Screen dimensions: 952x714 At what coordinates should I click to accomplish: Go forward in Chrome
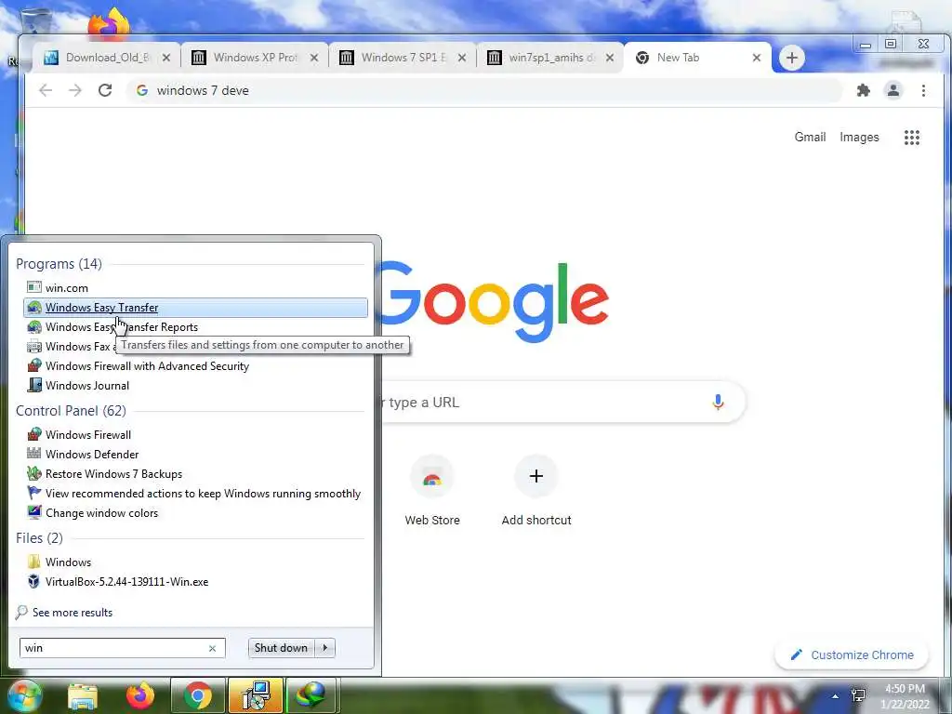(x=74, y=90)
